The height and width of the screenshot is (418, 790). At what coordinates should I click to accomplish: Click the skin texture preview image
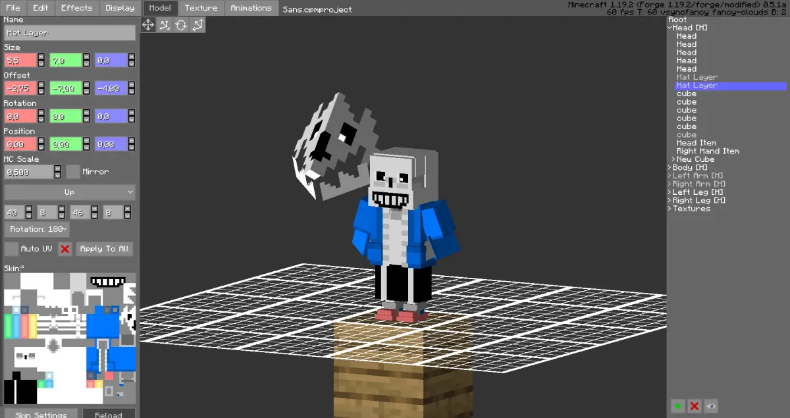click(x=70, y=338)
